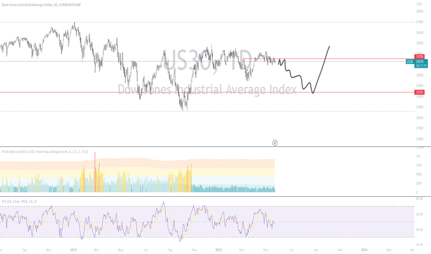This screenshot has width=431, height=254.
Task: Click the small red marker on the March 2023 candles
Action: click(247, 70)
